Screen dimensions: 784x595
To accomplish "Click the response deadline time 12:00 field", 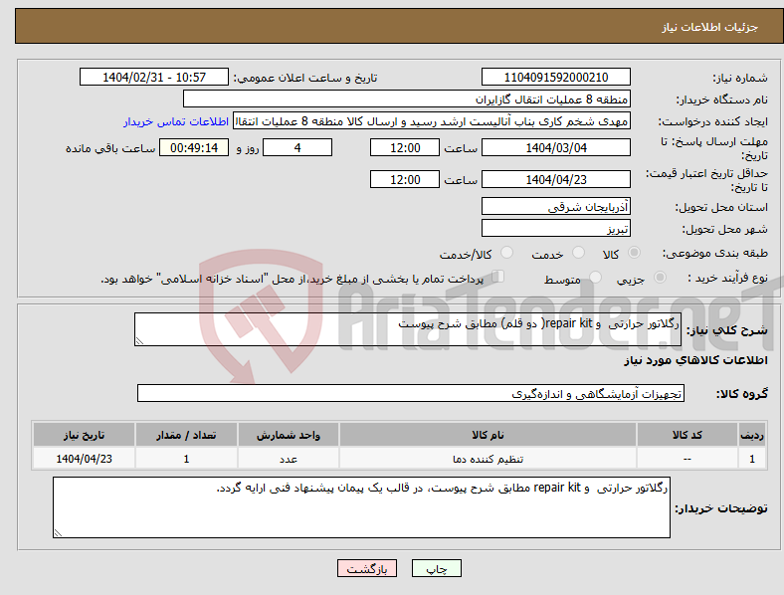I will (x=405, y=147).
